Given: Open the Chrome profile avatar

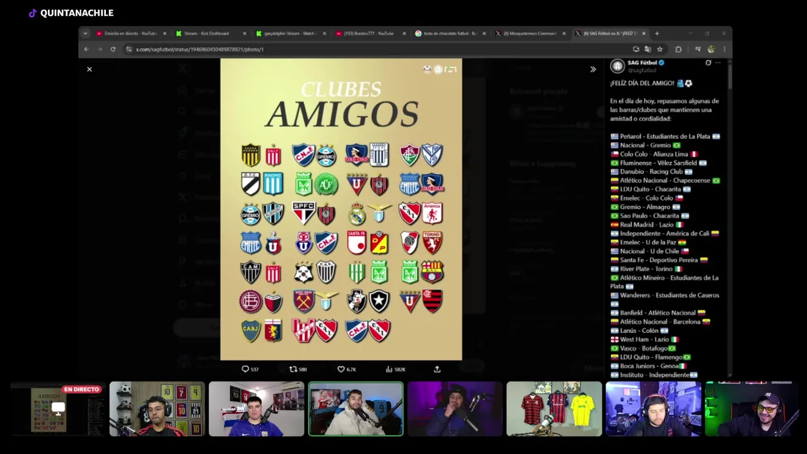Looking at the screenshot, I should [x=711, y=49].
